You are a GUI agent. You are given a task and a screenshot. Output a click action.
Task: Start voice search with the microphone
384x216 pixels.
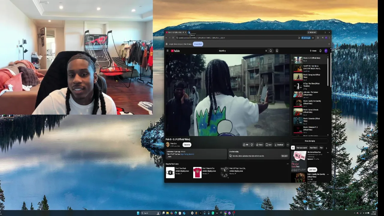[277, 51]
